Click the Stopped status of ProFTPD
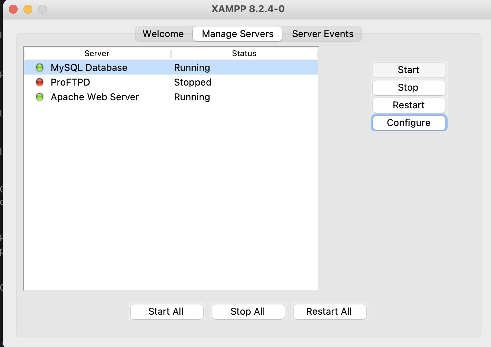 [x=193, y=82]
